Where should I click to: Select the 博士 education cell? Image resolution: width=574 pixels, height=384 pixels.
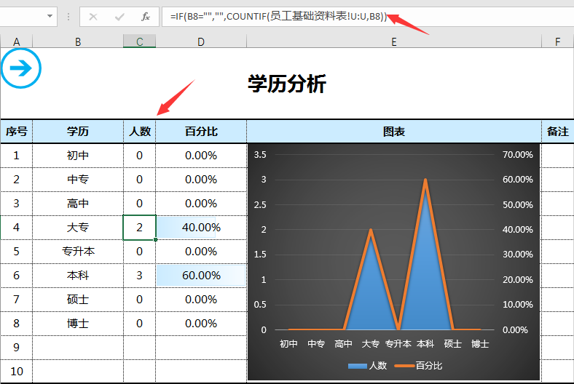tap(78, 324)
